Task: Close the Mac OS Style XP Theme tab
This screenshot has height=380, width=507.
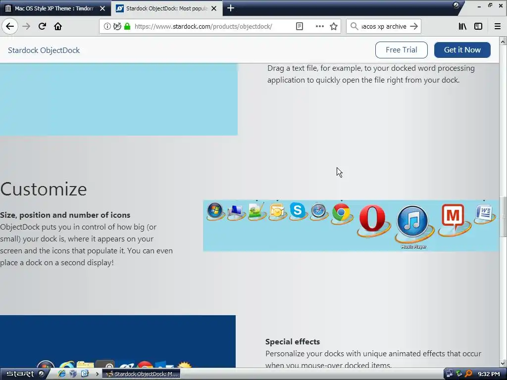Action: pos(102,8)
